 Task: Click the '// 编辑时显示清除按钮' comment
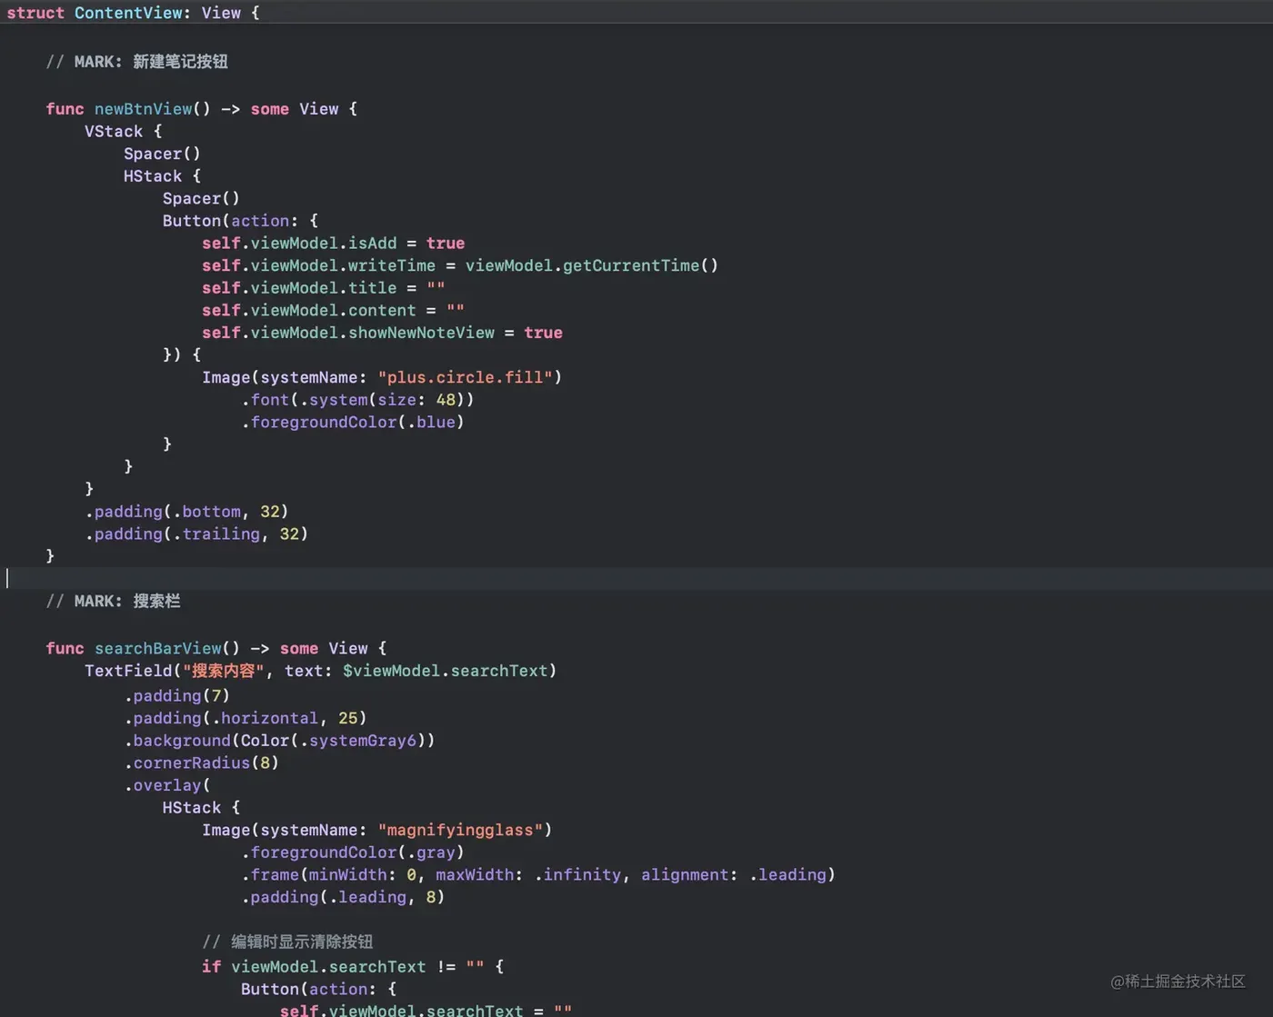287,942
